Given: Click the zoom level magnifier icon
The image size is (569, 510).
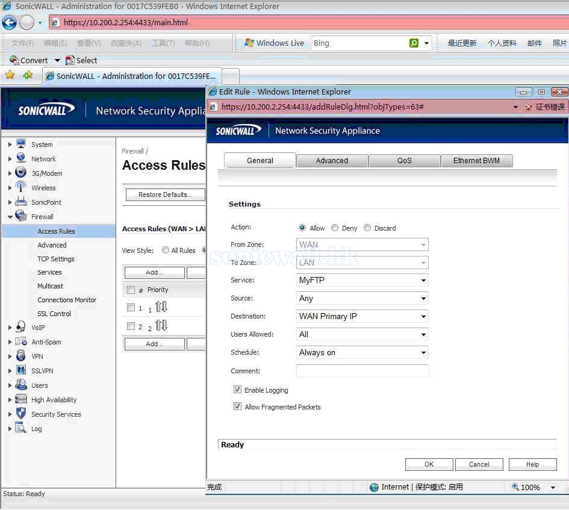Looking at the screenshot, I should pyautogui.click(x=515, y=487).
